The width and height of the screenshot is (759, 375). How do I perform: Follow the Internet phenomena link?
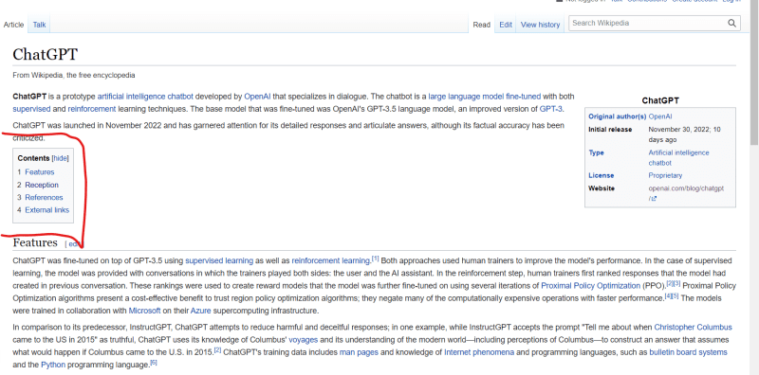(479, 352)
